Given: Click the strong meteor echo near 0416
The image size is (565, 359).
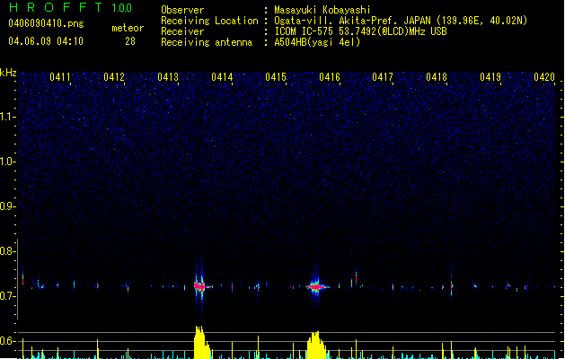Looking at the screenshot, I should (x=316, y=286).
